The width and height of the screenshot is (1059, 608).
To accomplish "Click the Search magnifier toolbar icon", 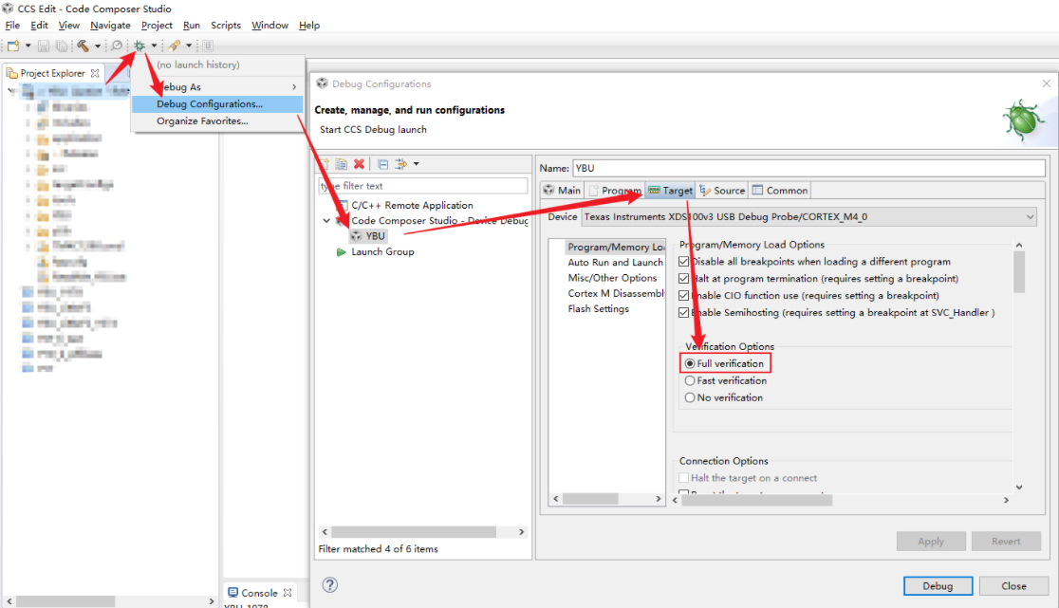I will click(116, 46).
